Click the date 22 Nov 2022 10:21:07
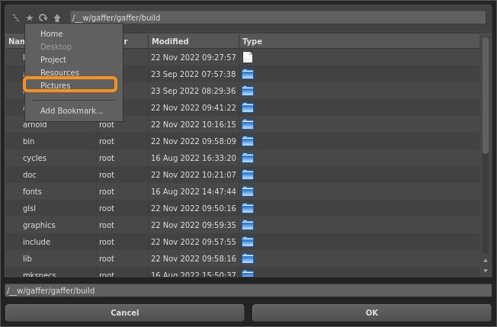The image size is (497, 327). pos(194,175)
